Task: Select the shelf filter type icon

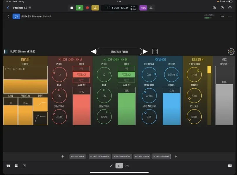Action: click(40, 104)
